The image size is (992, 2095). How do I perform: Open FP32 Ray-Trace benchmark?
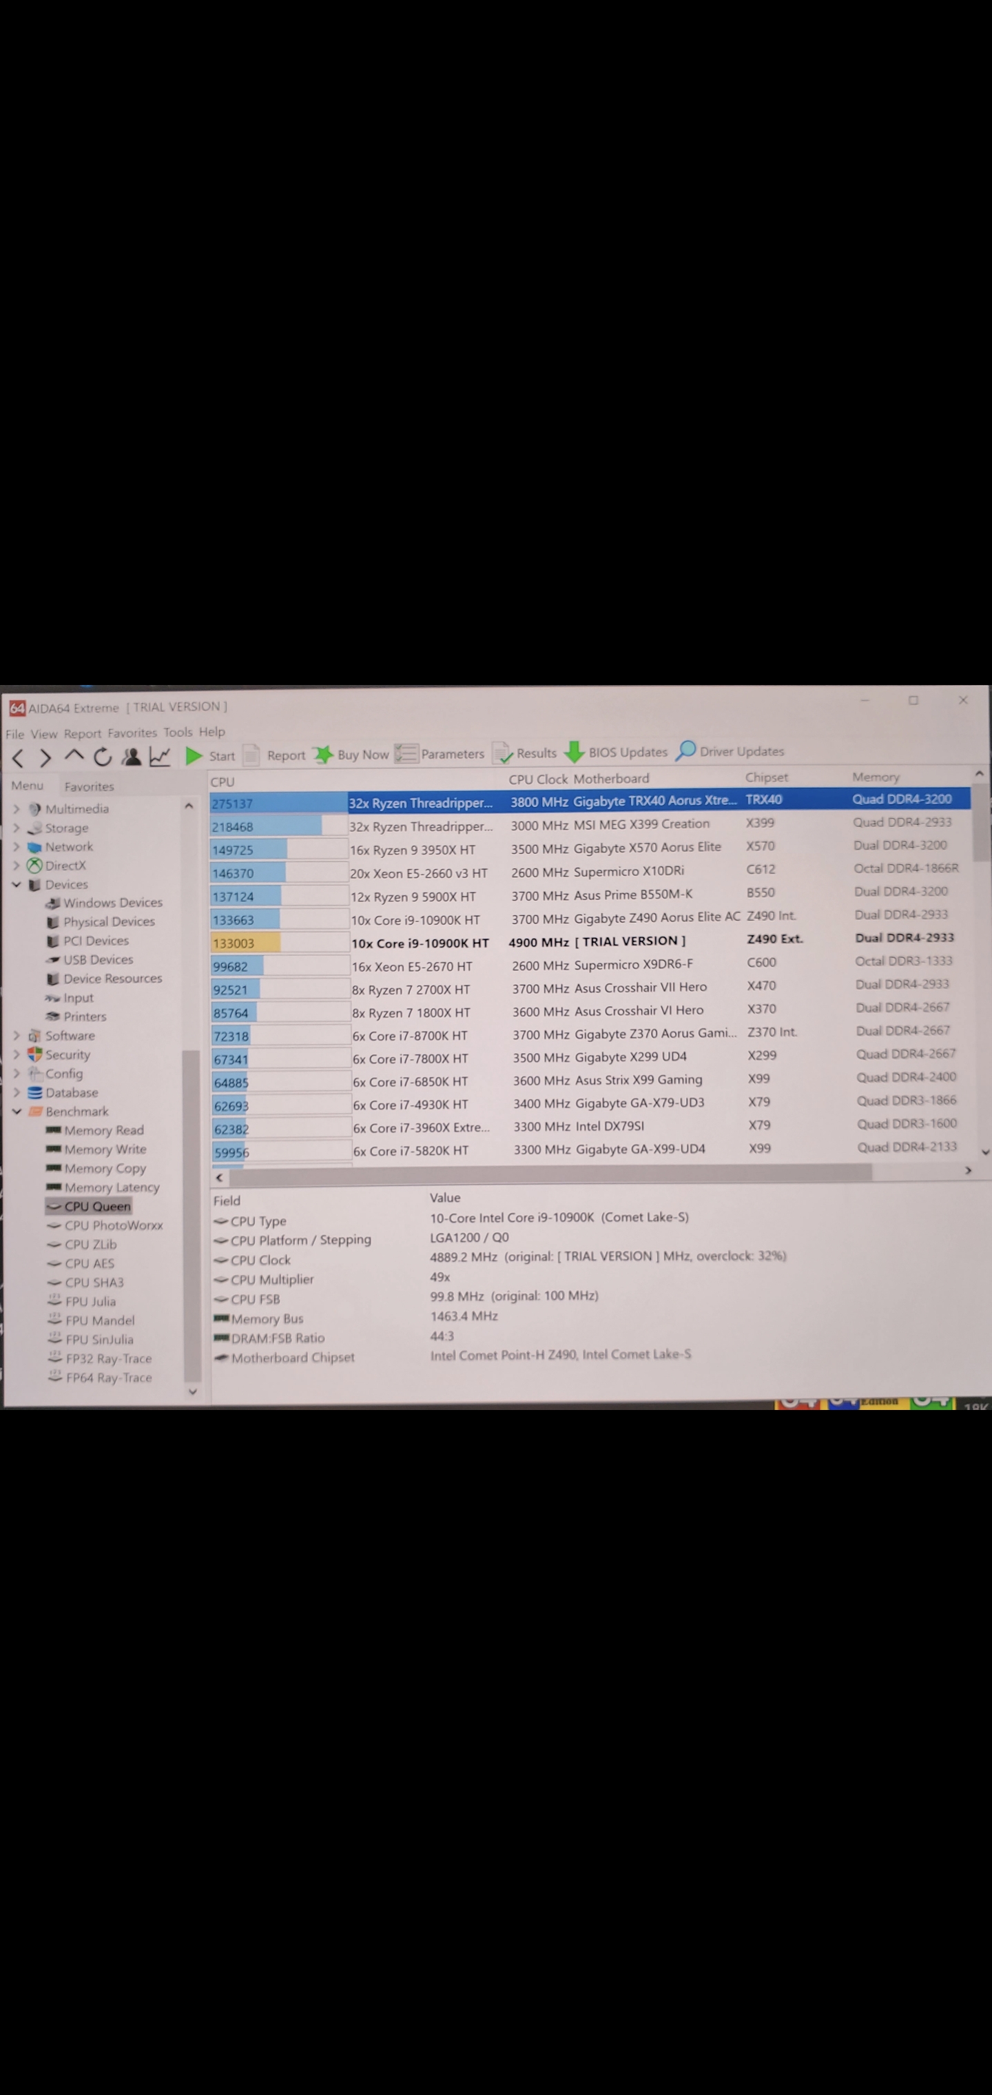(99, 1359)
